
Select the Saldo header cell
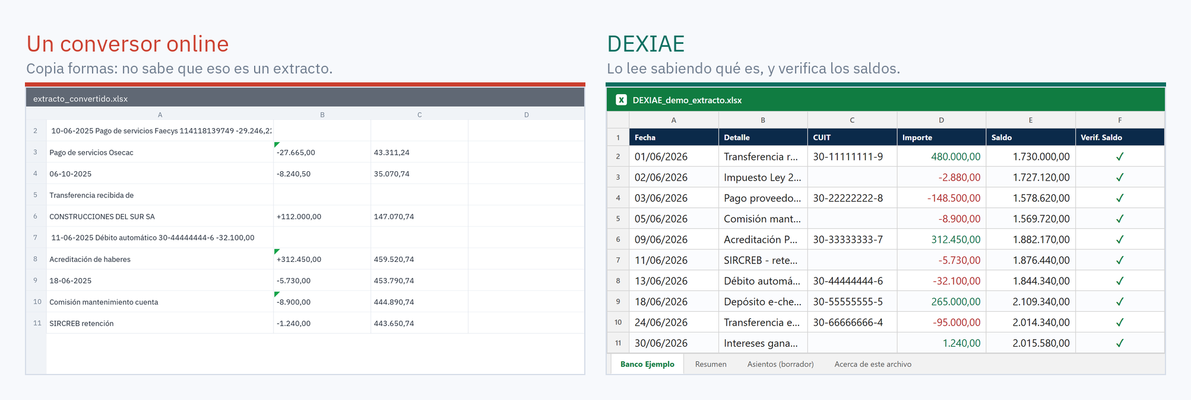[1031, 137]
